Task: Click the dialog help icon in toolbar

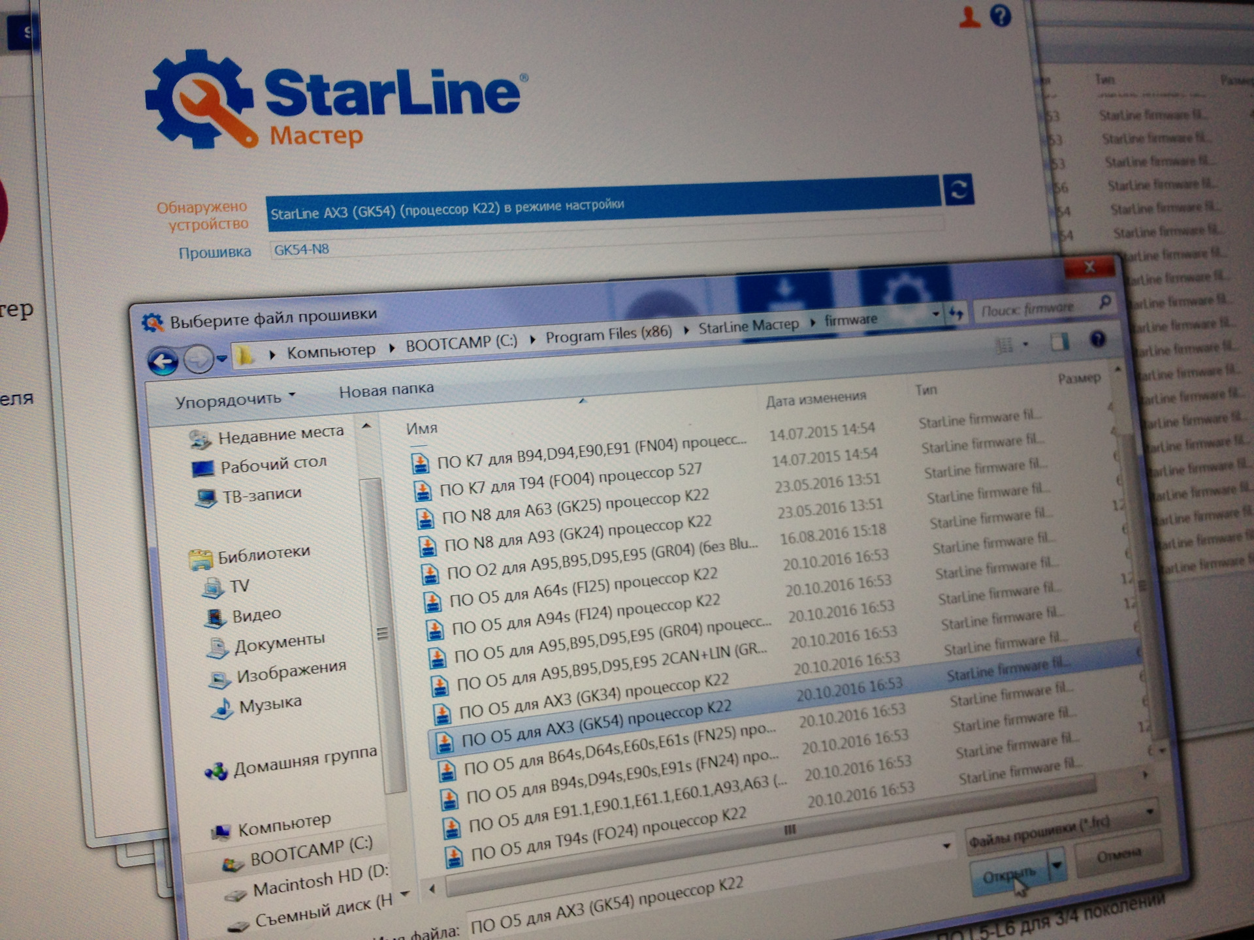Action: pos(1098,339)
